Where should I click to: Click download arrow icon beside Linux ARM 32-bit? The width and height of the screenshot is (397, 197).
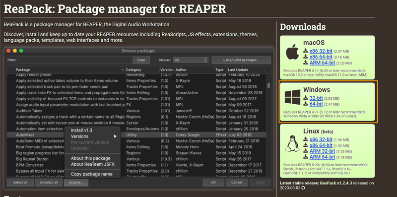coord(306,151)
